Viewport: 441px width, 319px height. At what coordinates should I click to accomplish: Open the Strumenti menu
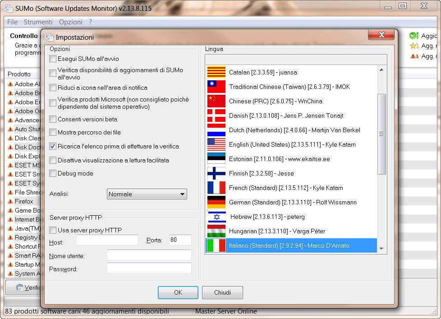38,22
